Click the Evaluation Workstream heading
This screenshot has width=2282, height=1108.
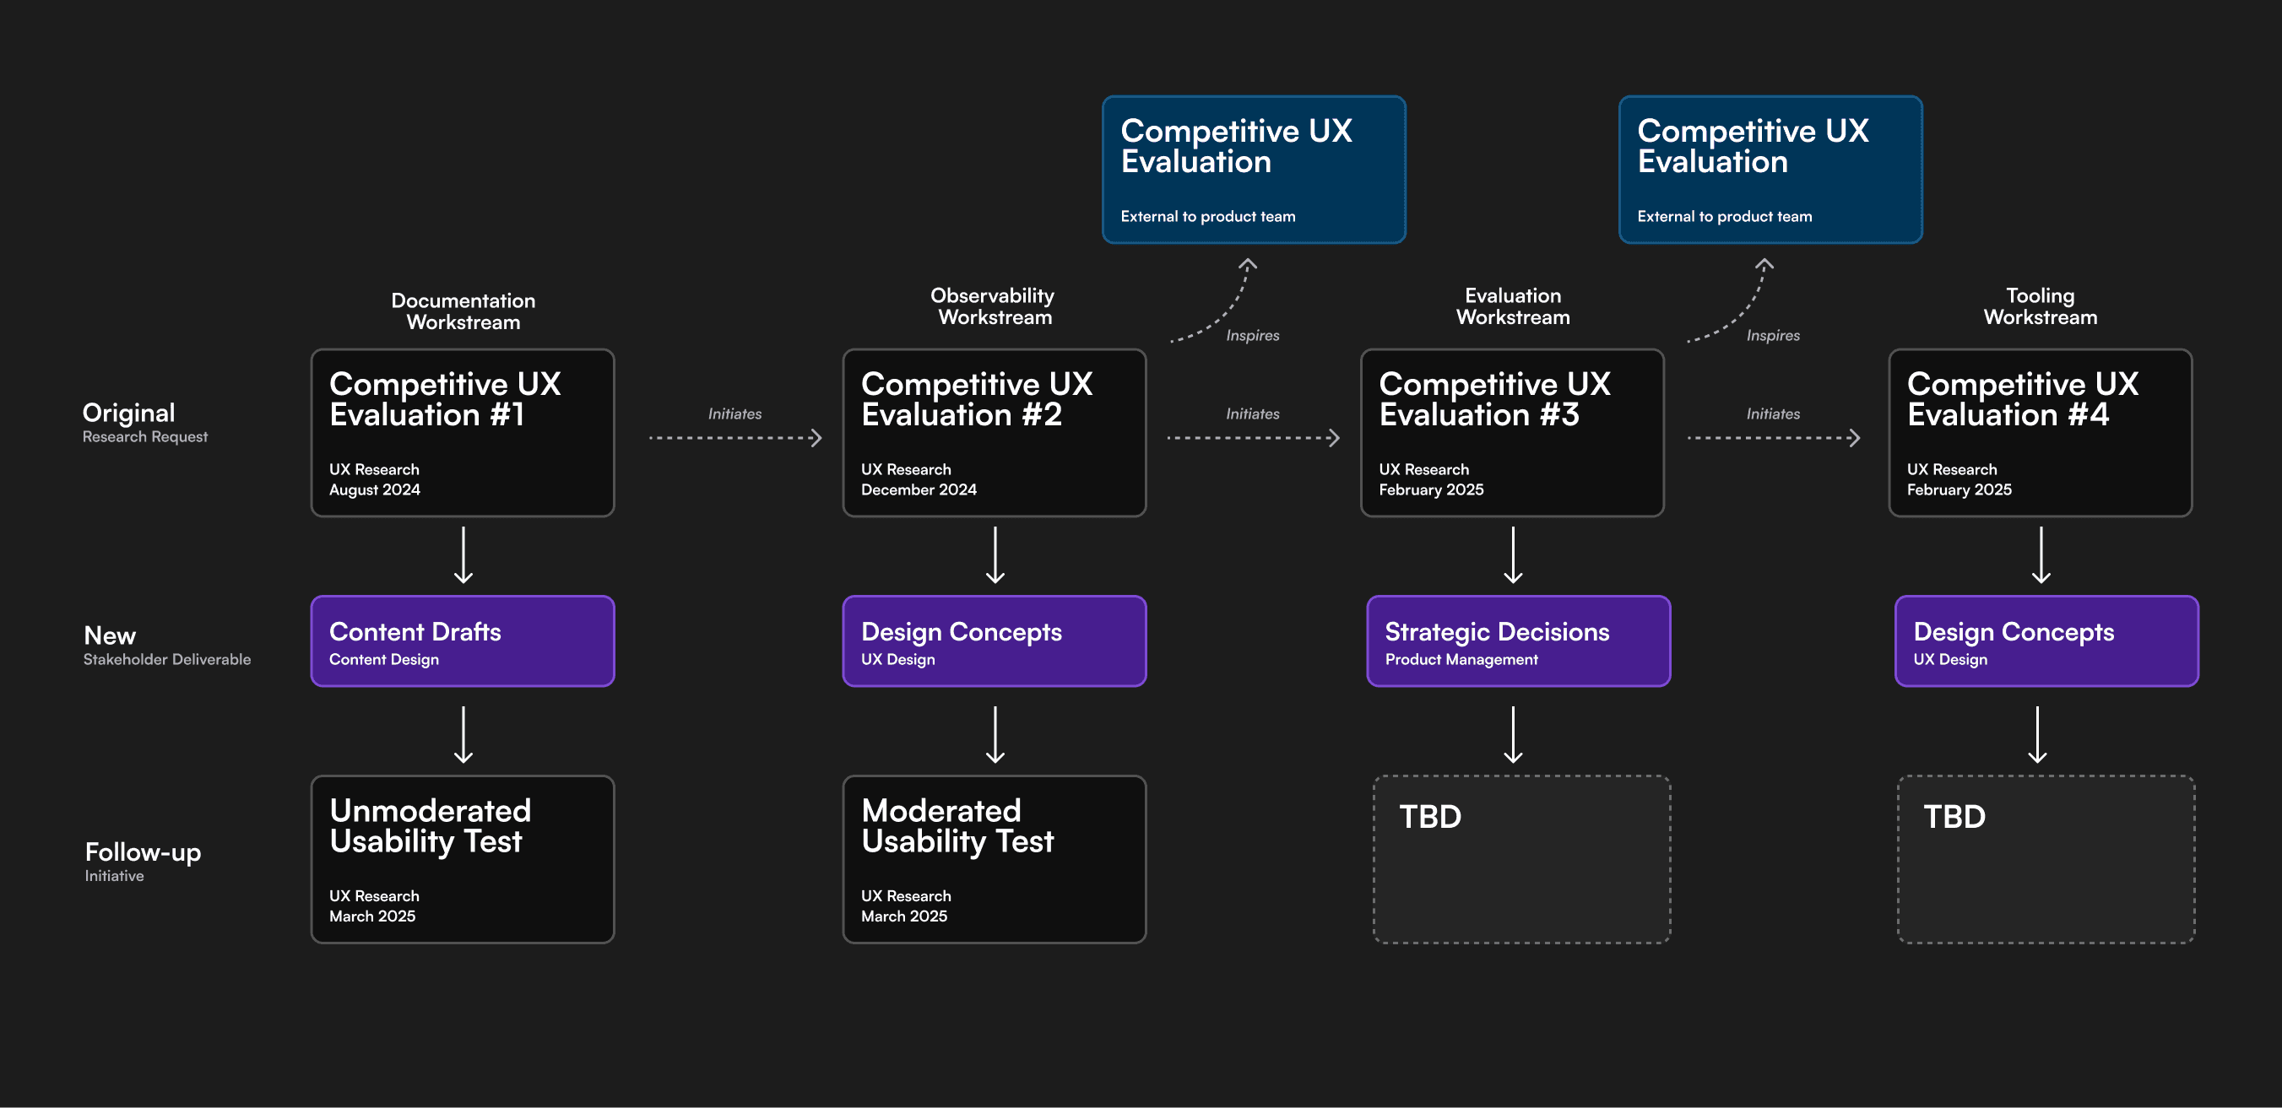[1513, 306]
